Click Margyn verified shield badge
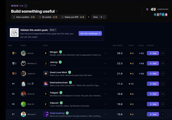 click(x=60, y=52)
